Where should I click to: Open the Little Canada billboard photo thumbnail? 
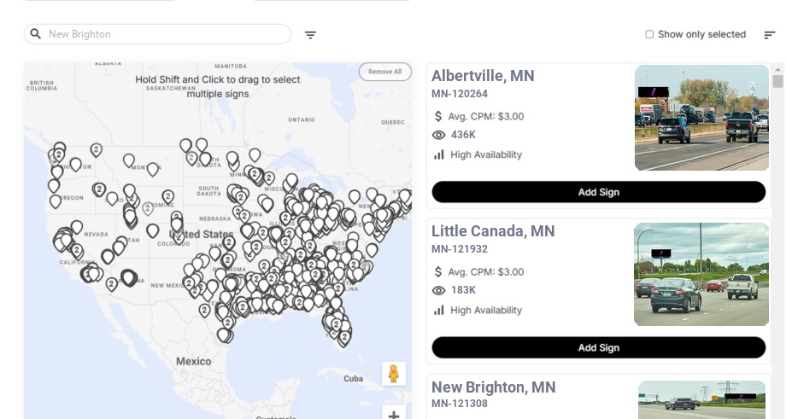tap(701, 274)
